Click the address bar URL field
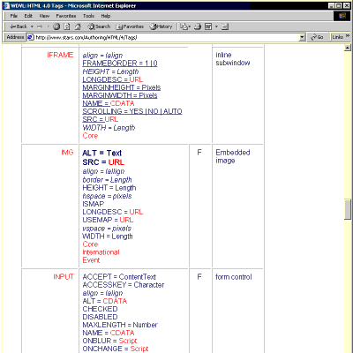The height and width of the screenshot is (353, 353). [x=166, y=37]
